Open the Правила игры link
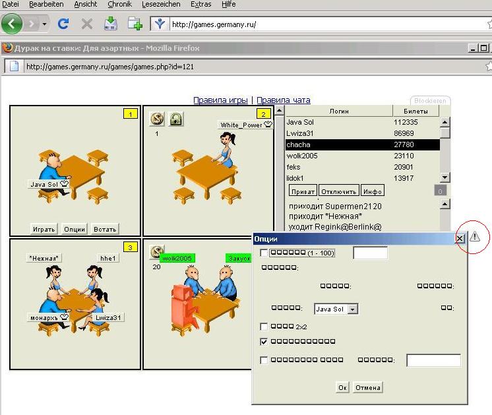The height and width of the screenshot is (415, 492). point(220,100)
